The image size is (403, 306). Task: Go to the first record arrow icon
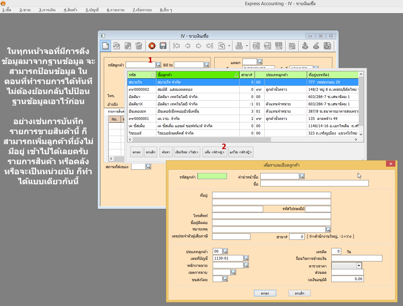pyautogui.click(x=176, y=46)
